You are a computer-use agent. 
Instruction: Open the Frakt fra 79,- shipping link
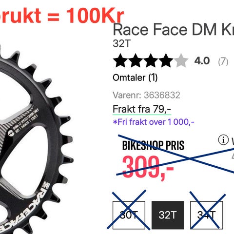pyautogui.click(x=142, y=109)
